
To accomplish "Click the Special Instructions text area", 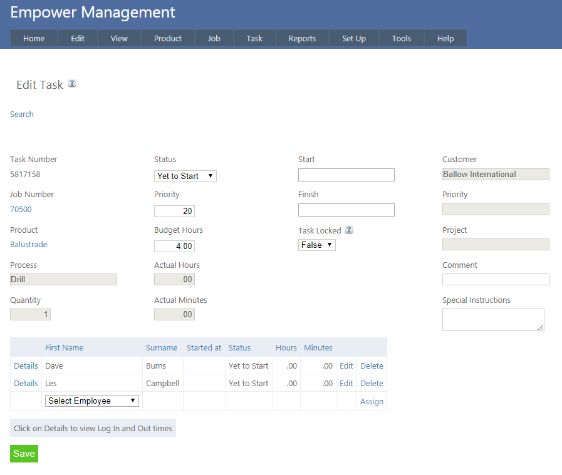I will click(x=492, y=319).
